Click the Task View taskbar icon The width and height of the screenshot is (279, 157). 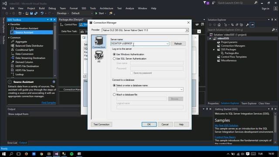(19, 154)
